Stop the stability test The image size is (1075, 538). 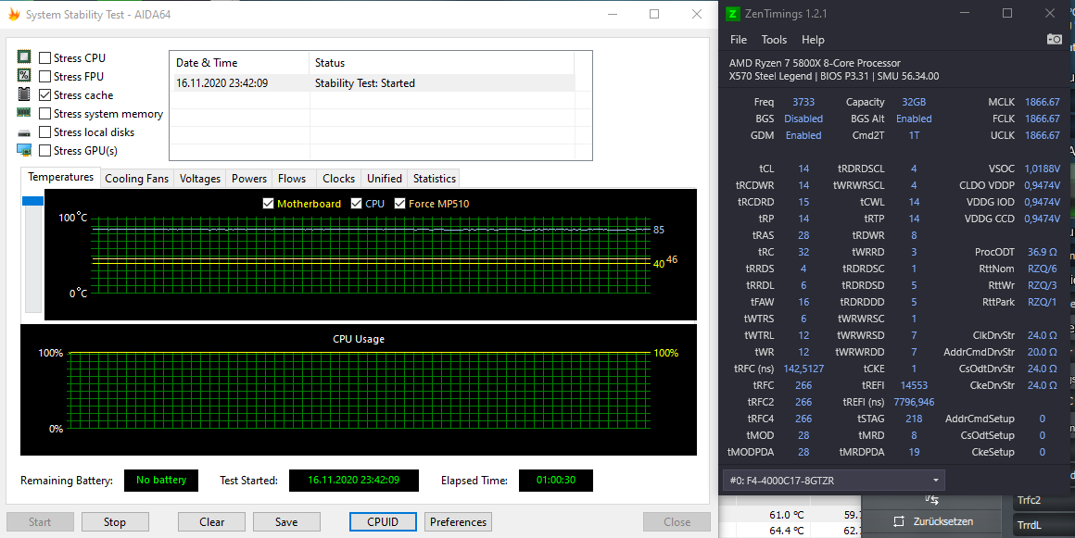click(x=115, y=521)
